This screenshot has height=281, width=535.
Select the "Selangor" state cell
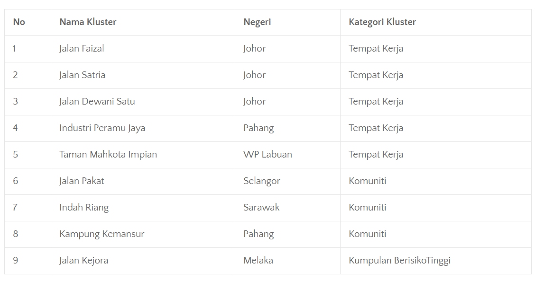[261, 181]
